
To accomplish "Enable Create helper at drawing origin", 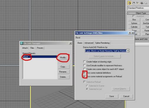I will [x=84, y=62].
